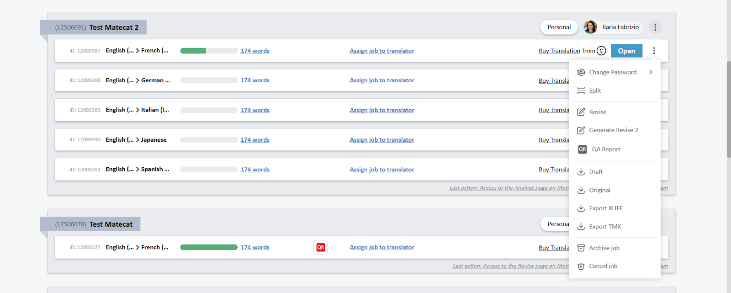The image size is (731, 293).
Task: Download the Original file
Action: pyautogui.click(x=599, y=190)
